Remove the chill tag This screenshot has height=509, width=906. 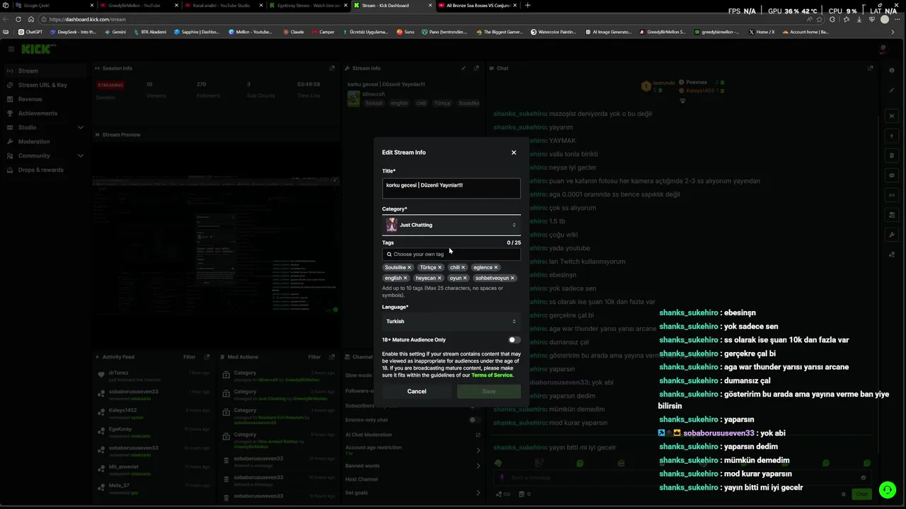463,267
